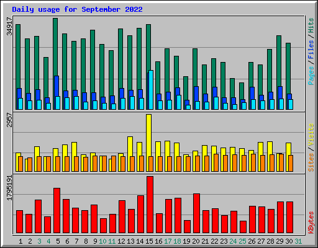Screen dimensions: 318x248
Task: Click the 'KBytes' legend label
Action: coord(311,223)
